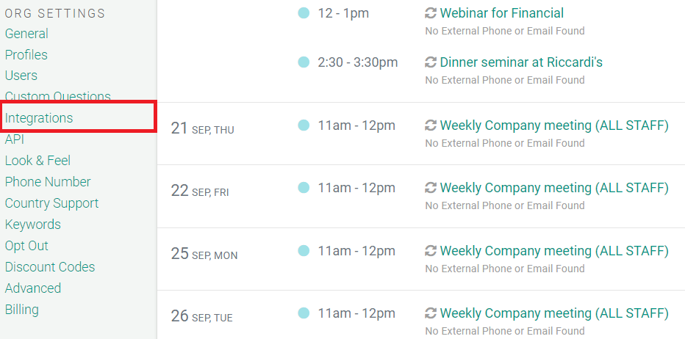Click the recurring icon on 21 Sep meeting
Viewport: 685px width, 339px height.
(431, 125)
